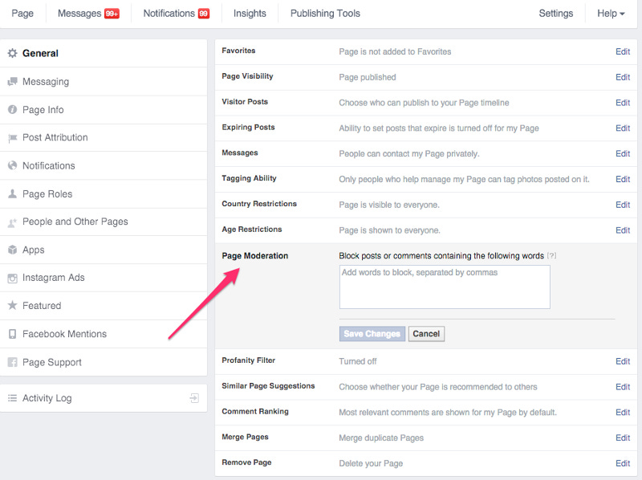Edit the Profanity Filter setting
The height and width of the screenshot is (480, 642).
(x=623, y=361)
